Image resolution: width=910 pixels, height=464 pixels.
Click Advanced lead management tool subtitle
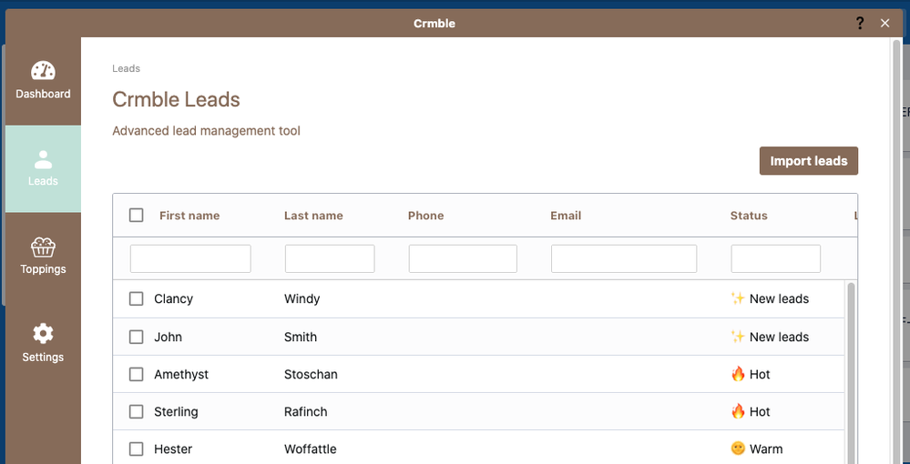click(x=206, y=131)
